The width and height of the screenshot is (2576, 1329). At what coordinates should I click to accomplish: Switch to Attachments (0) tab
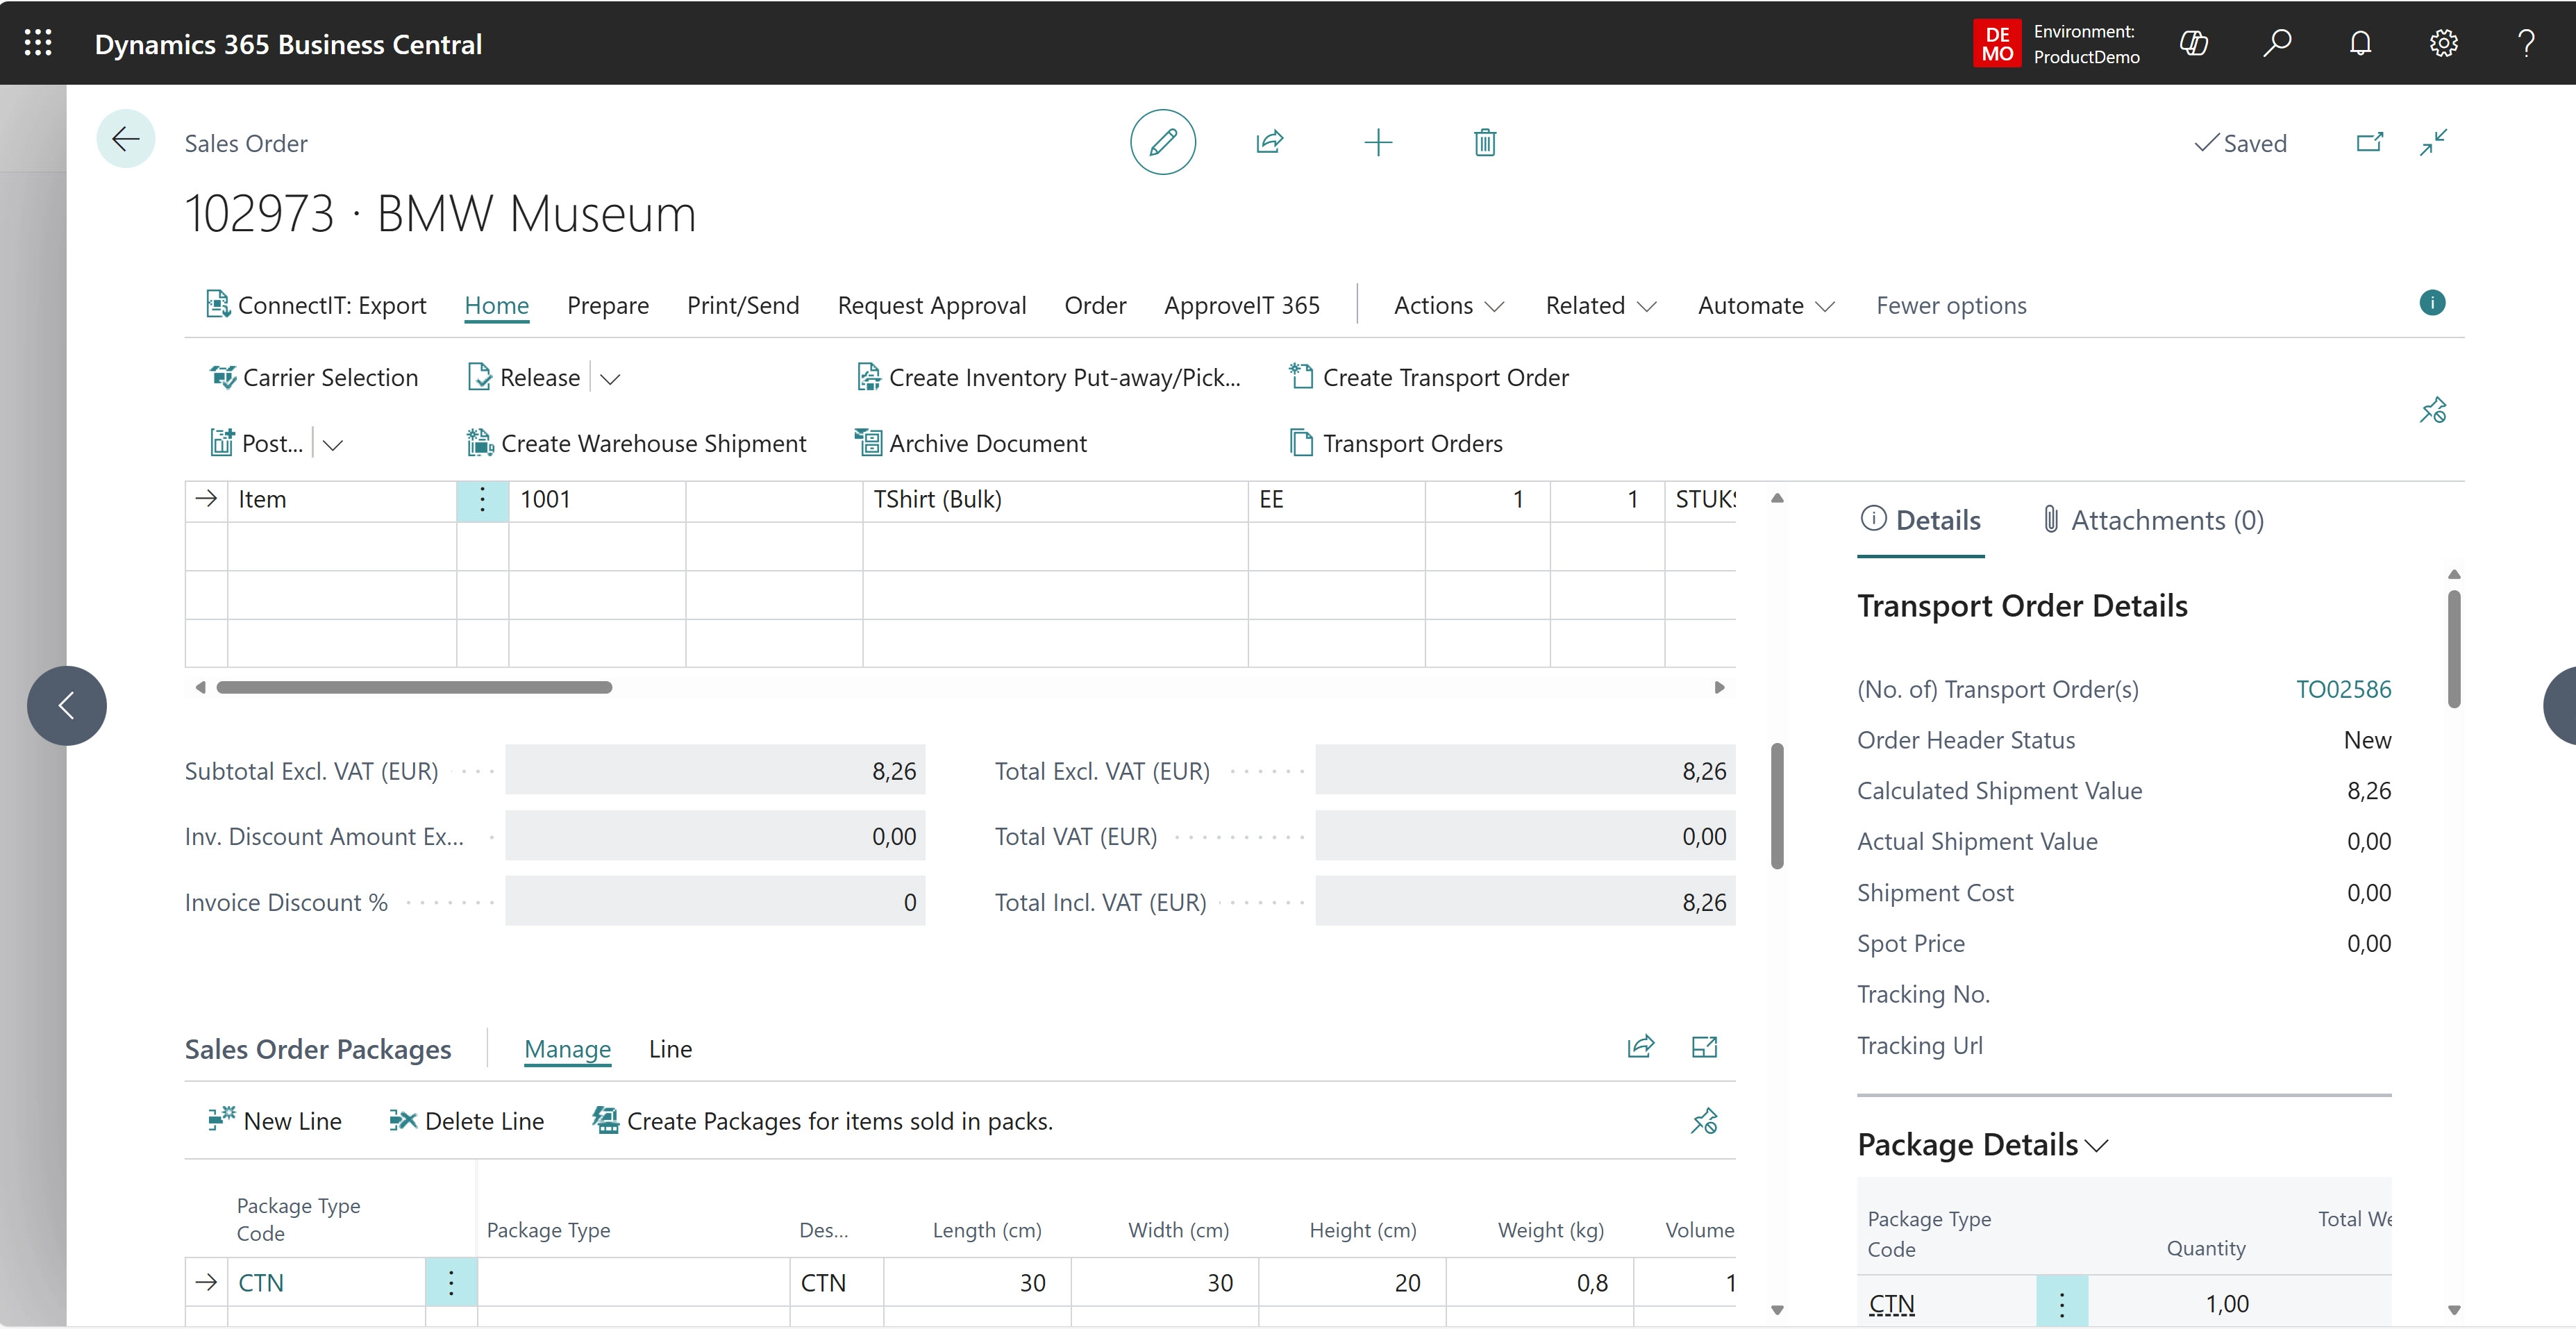coord(2152,520)
